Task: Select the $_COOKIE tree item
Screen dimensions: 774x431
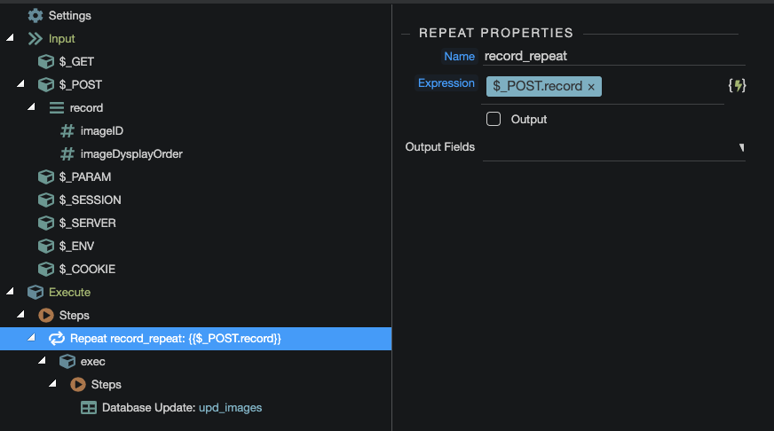Action: (x=87, y=270)
